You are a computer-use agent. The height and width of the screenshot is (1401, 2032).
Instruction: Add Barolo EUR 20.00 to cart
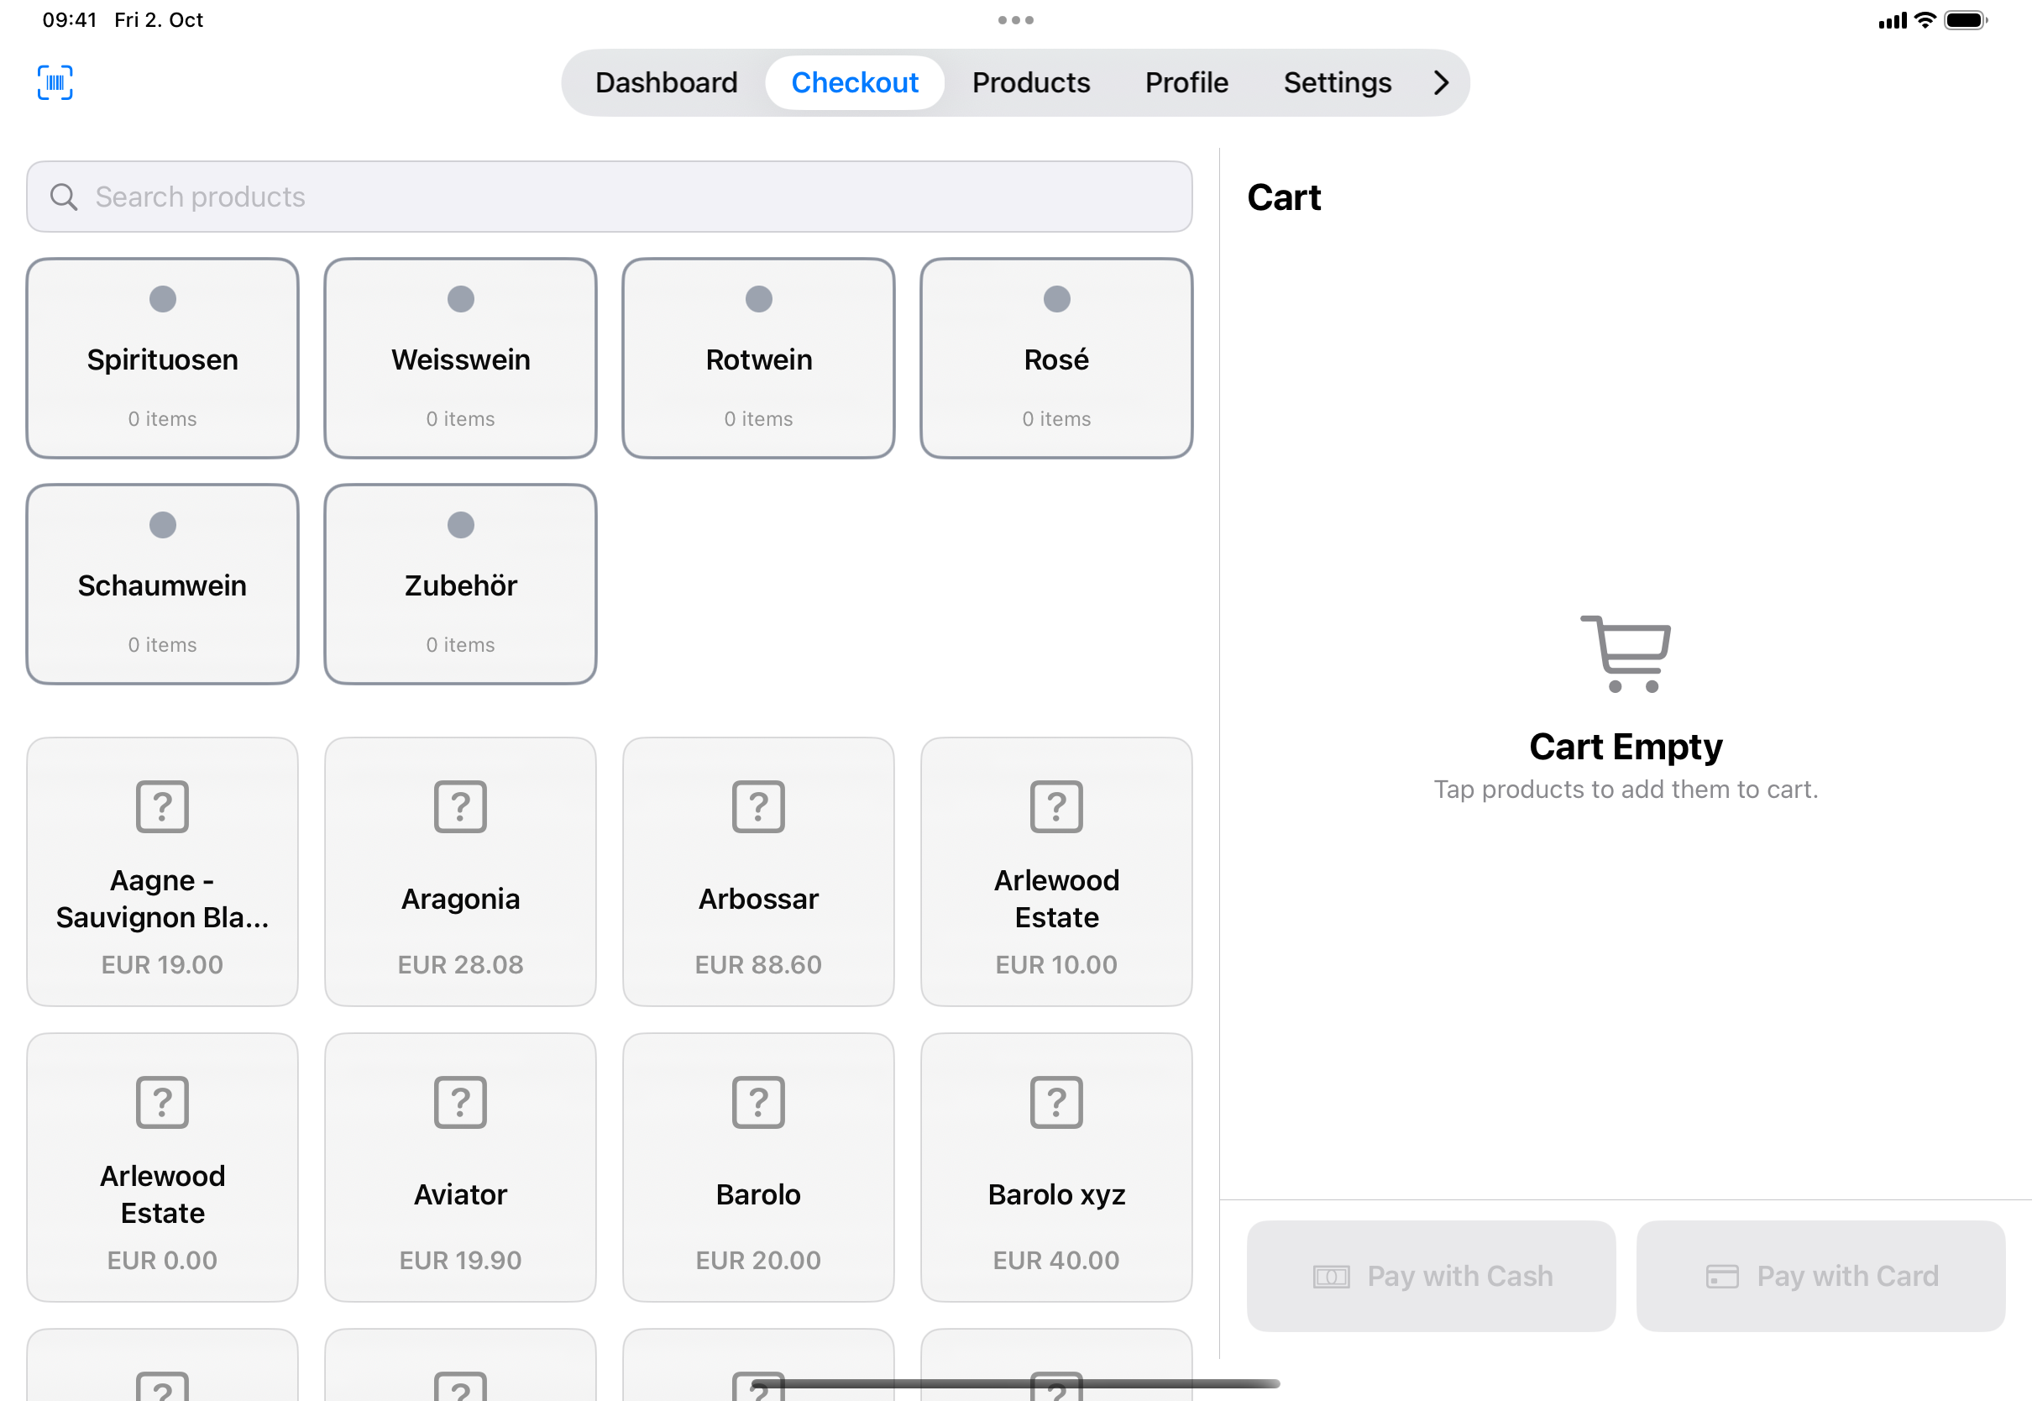[x=758, y=1167]
